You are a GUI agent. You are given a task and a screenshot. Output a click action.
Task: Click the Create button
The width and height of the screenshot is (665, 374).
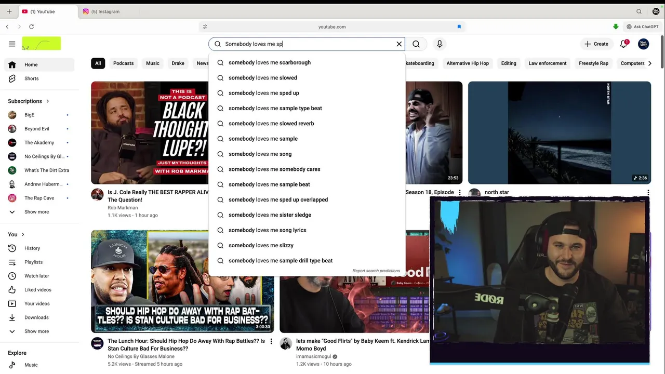point(596,44)
